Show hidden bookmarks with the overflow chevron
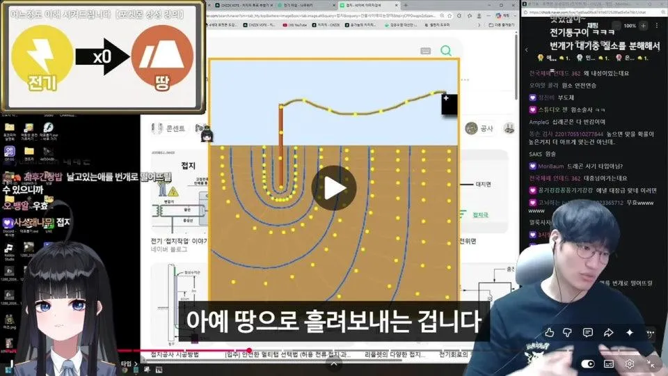Viewport: 668px width, 376px height. pos(479,25)
